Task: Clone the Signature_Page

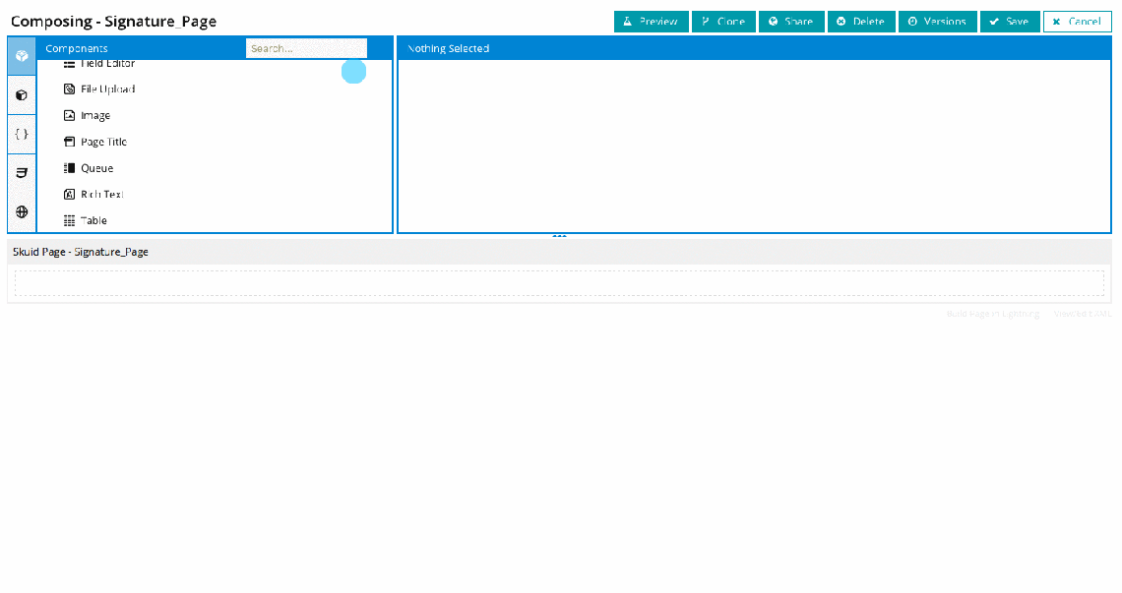Action: (723, 21)
